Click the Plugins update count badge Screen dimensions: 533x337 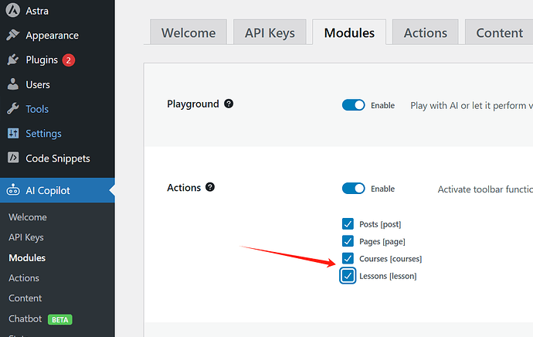coord(68,60)
